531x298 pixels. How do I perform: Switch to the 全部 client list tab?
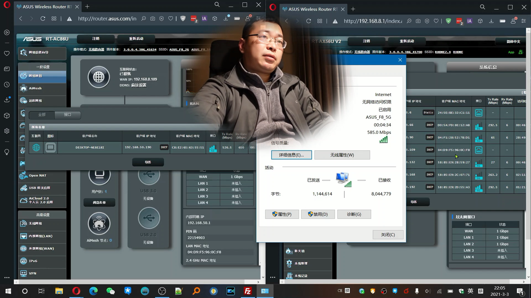[42, 115]
